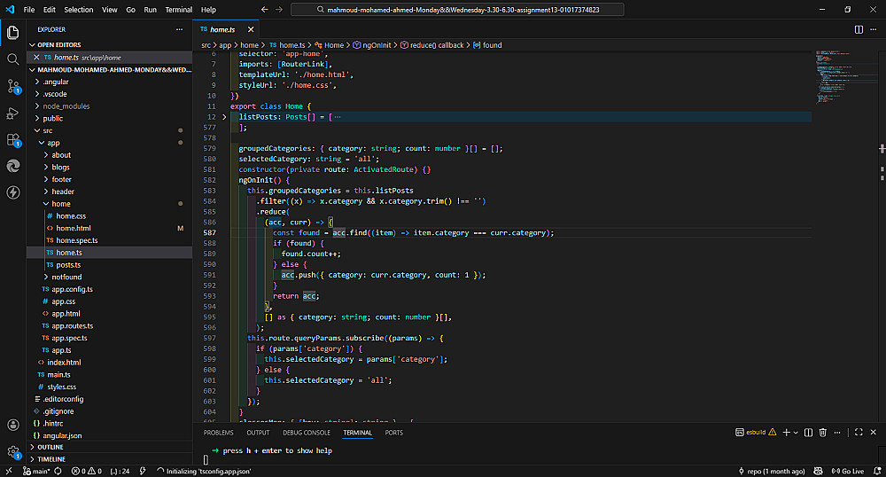Expand the OUTLINE section
This screenshot has width=886, height=477.
pyautogui.click(x=51, y=447)
